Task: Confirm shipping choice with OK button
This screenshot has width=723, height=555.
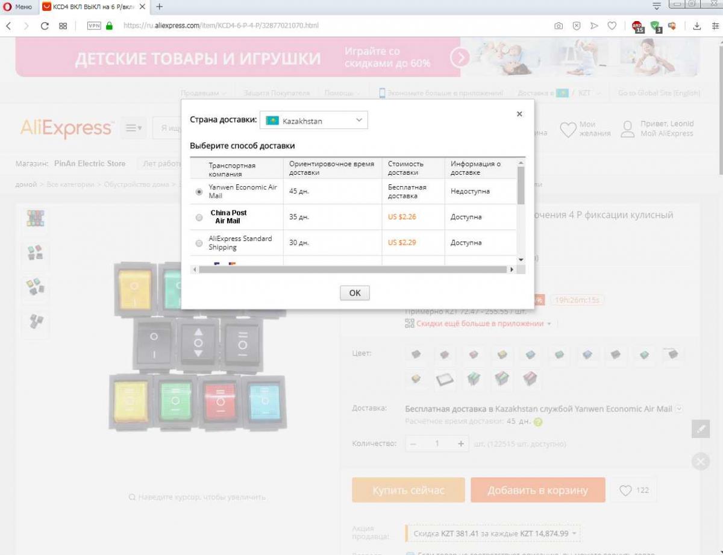Action: click(354, 293)
